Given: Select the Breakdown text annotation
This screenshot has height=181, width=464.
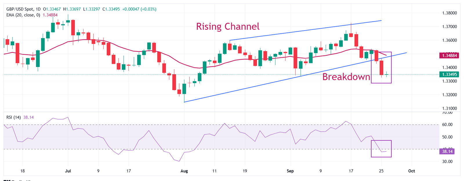Looking at the screenshot, I should tap(346, 77).
